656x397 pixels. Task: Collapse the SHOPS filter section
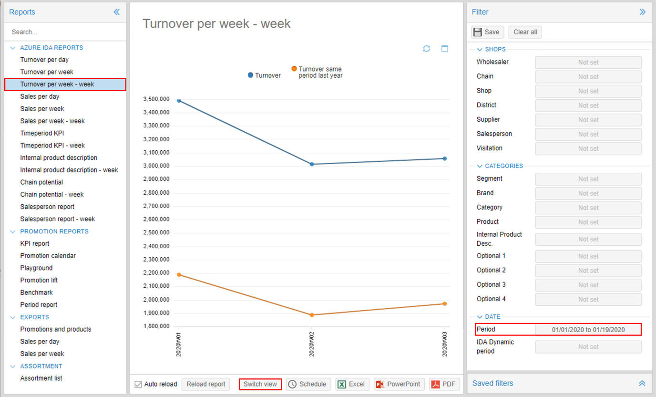tap(480, 49)
